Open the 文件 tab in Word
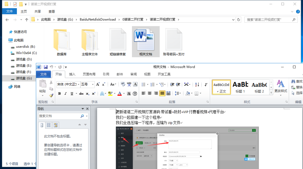Viewport: 303px width, 169px height. pyautogui.click(x=43, y=74)
